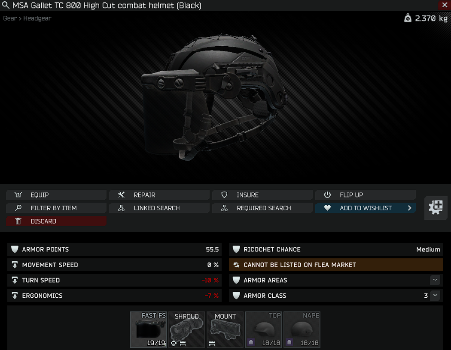Select the SHROUD attachment slot
Screen dimensions: 451x350
click(x=187, y=329)
